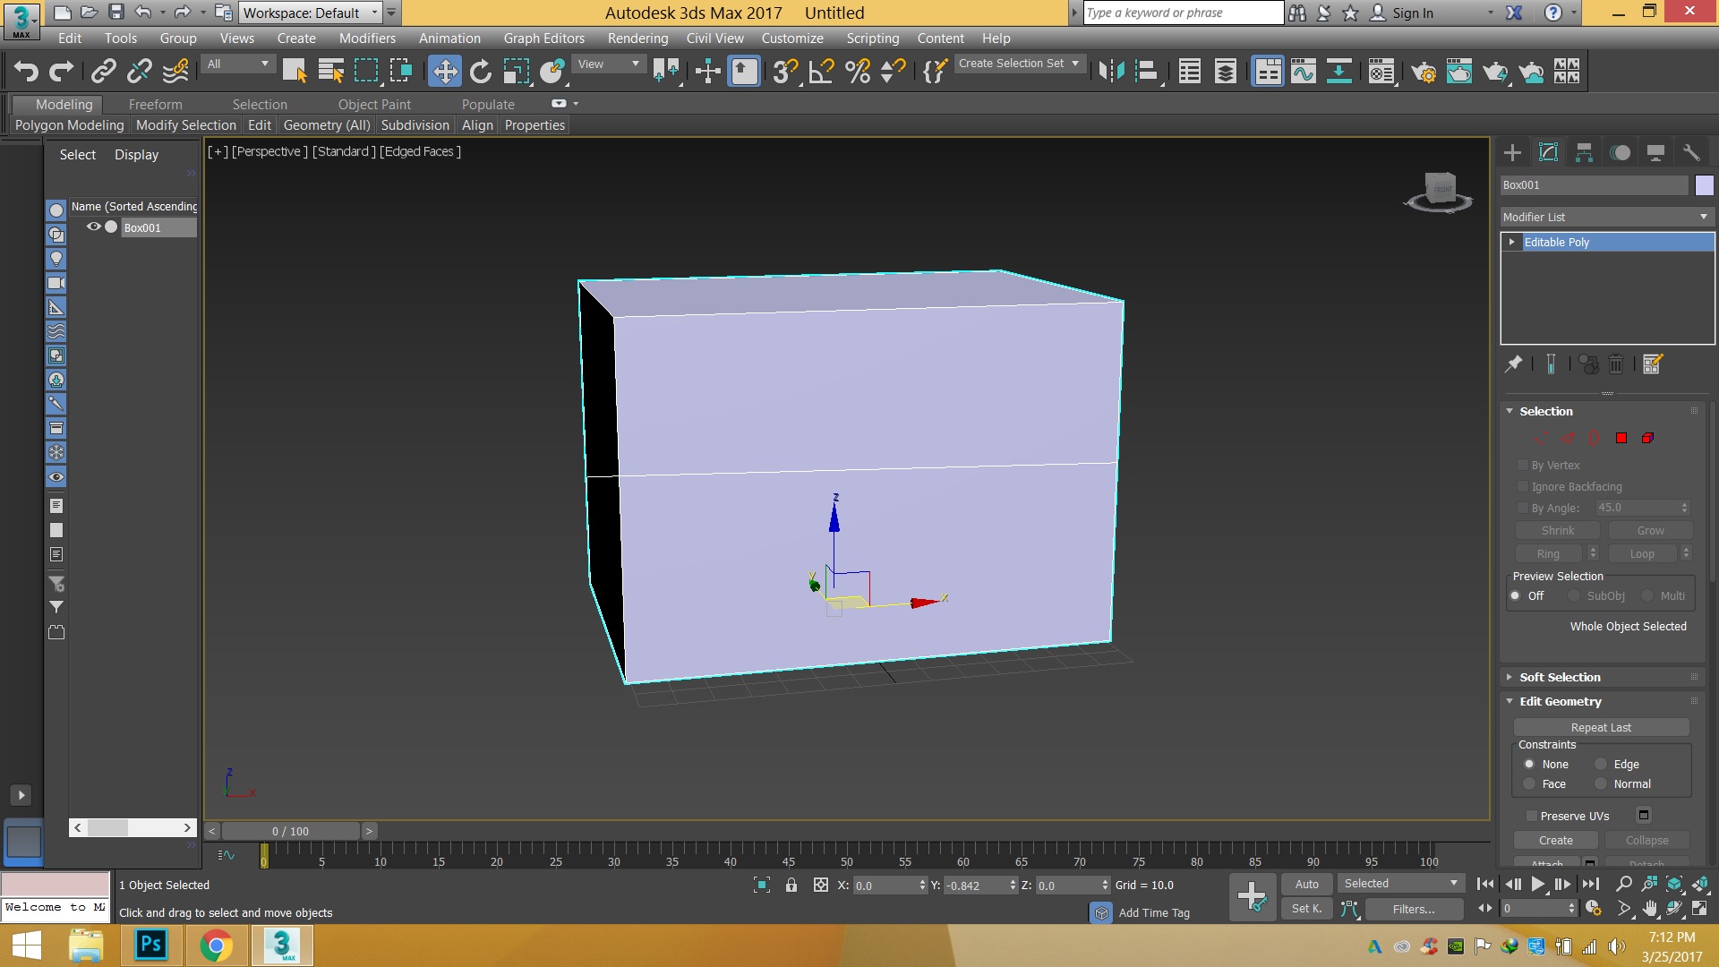Enable the Preserve UVs checkbox

tap(1532, 816)
